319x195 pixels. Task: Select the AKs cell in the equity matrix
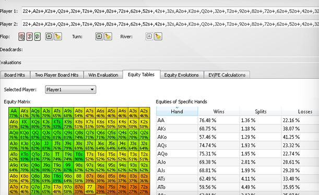coord(25,113)
